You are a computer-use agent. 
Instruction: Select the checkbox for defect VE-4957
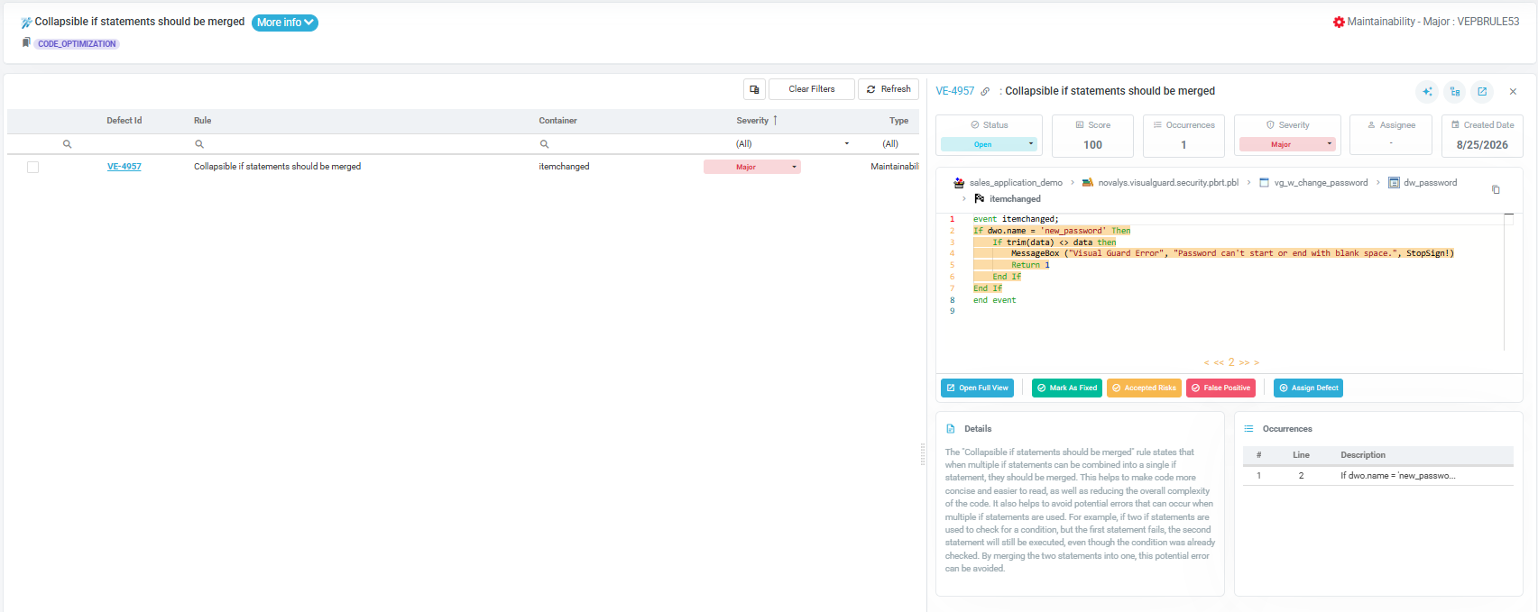point(32,167)
